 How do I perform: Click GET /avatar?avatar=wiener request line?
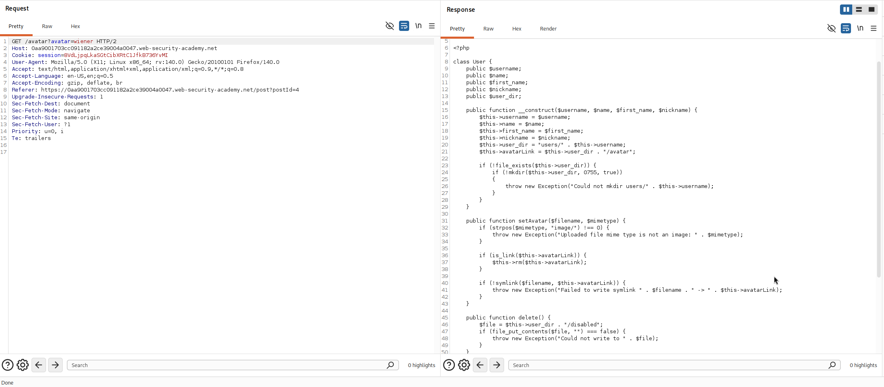click(x=64, y=42)
